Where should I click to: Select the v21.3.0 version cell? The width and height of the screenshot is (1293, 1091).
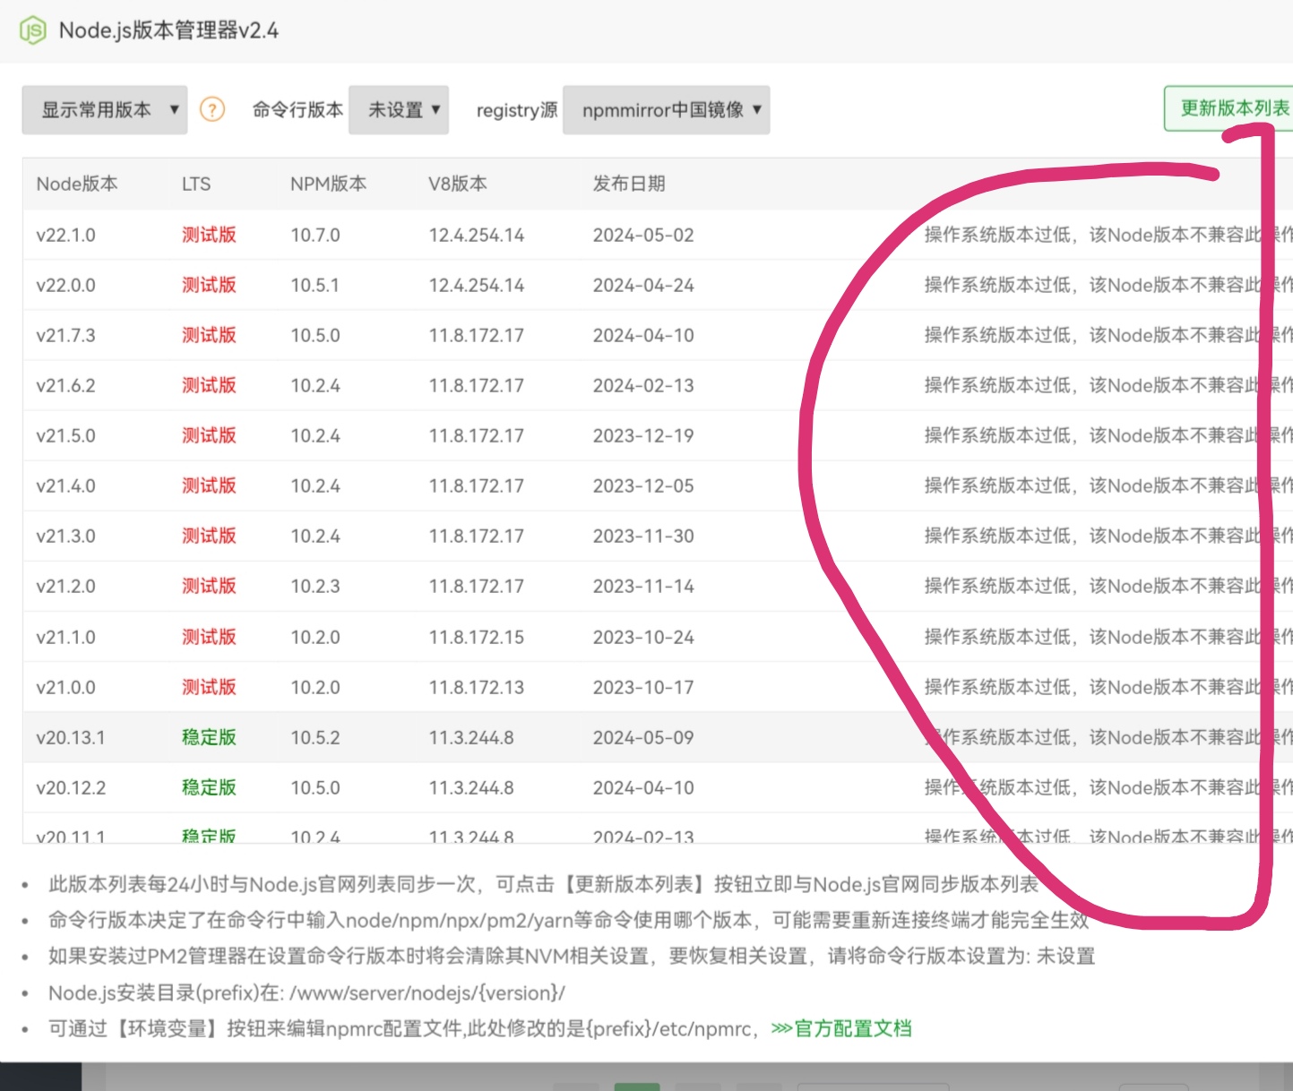66,536
